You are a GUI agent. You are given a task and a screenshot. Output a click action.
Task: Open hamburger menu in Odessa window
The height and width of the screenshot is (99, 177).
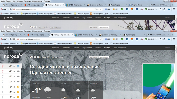pos(174,39)
